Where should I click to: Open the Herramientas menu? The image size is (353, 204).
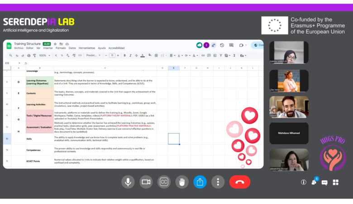[x=87, y=48]
